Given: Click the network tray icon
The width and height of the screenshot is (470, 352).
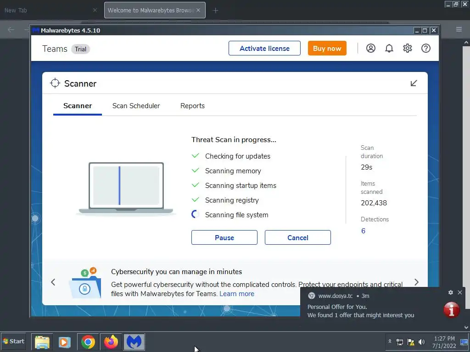Looking at the screenshot, I should click(x=400, y=342).
